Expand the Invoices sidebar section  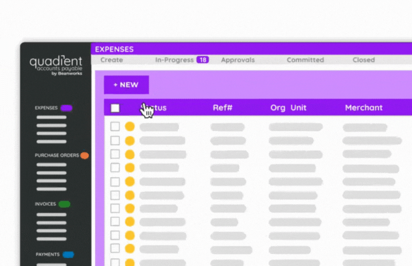pyautogui.click(x=45, y=204)
